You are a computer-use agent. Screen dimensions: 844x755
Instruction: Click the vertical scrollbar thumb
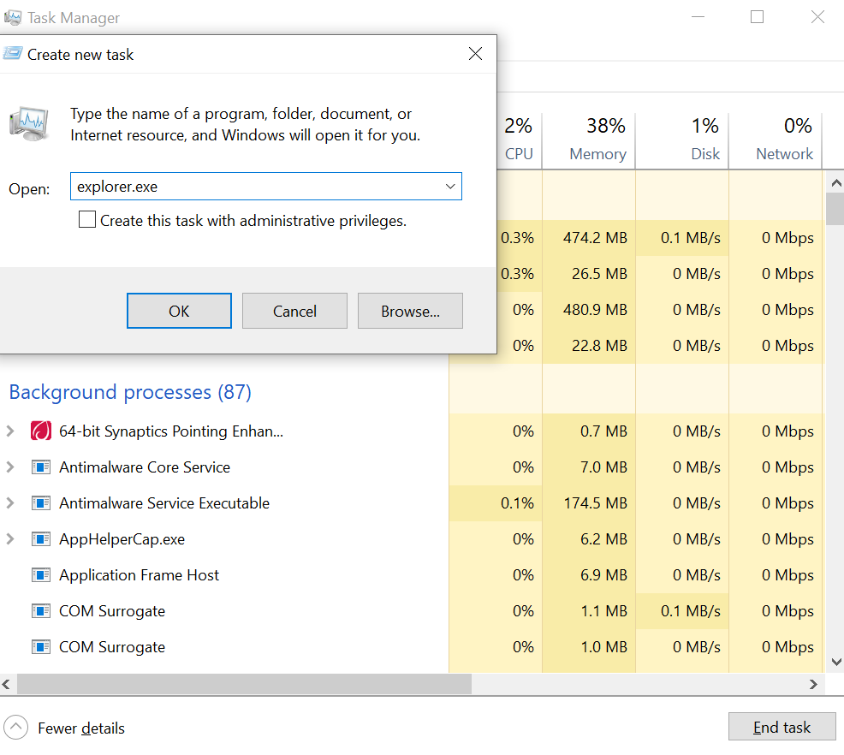click(x=836, y=209)
